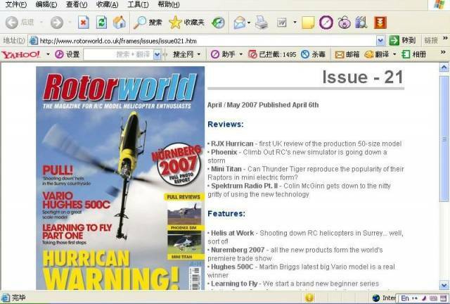450x304 pixels.
Task: Click the Translate (翻译) toolbar button
Action: pyautogui.click(x=377, y=54)
